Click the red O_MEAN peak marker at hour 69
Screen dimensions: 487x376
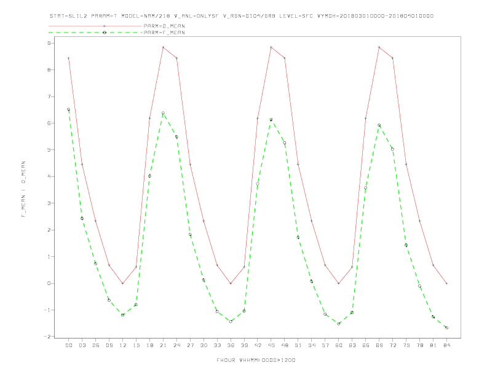pos(379,47)
